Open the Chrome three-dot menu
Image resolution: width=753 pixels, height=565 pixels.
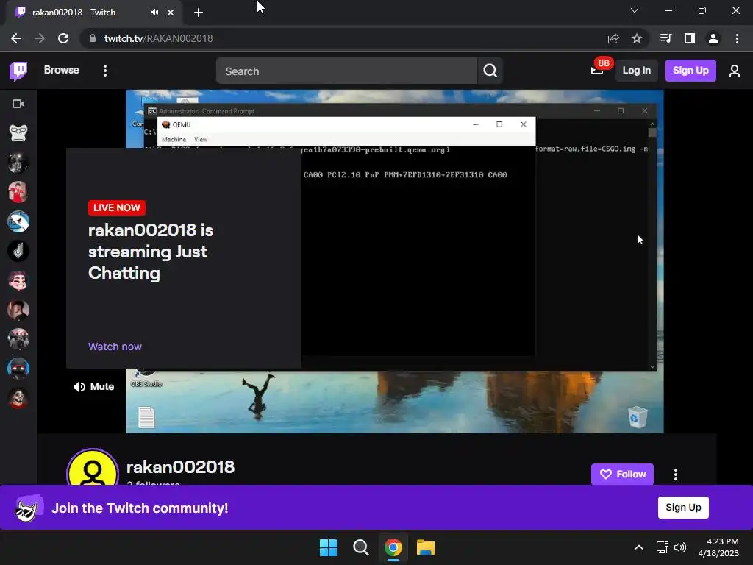(x=737, y=38)
